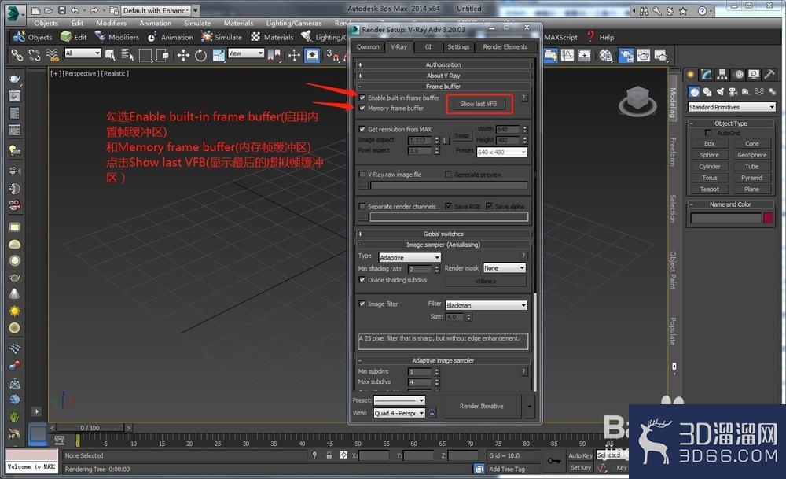Open the Motion command panel tab

tap(739, 74)
